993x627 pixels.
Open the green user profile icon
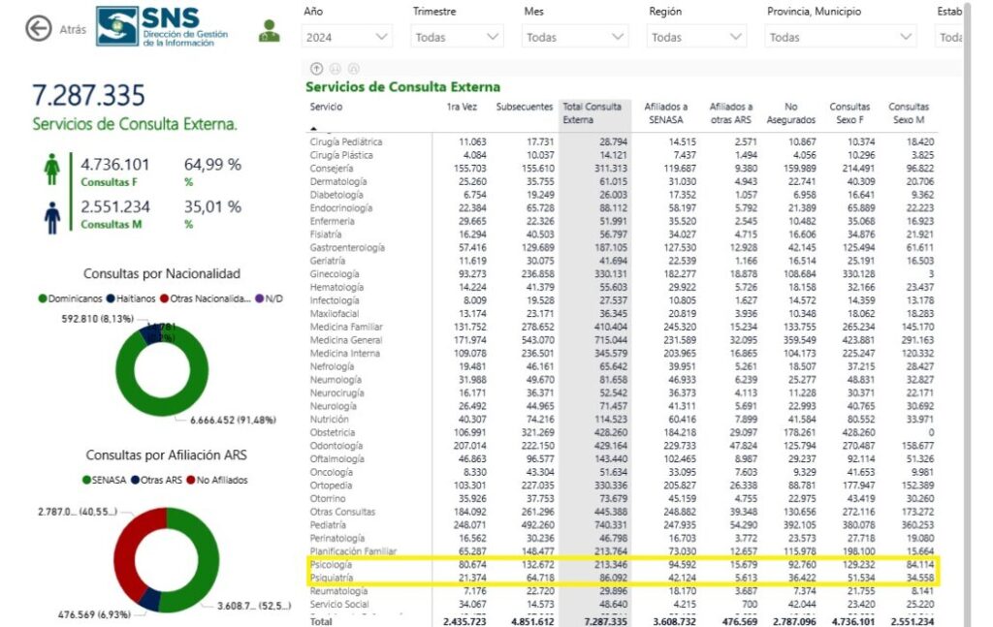pos(270,31)
